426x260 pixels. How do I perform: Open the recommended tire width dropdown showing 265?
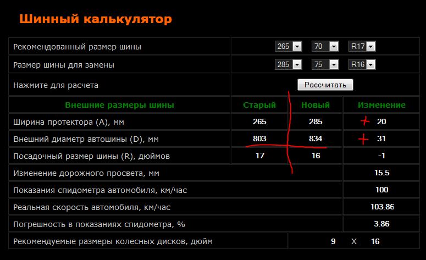(x=289, y=47)
